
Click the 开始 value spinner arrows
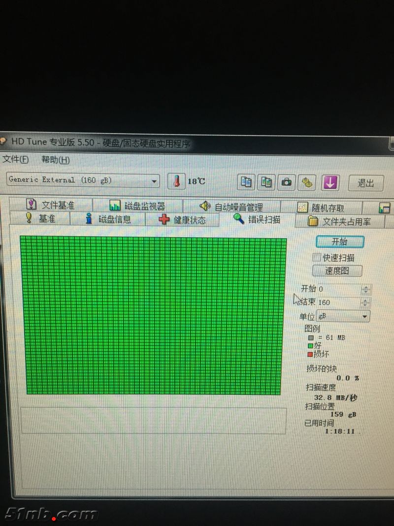[365, 289]
